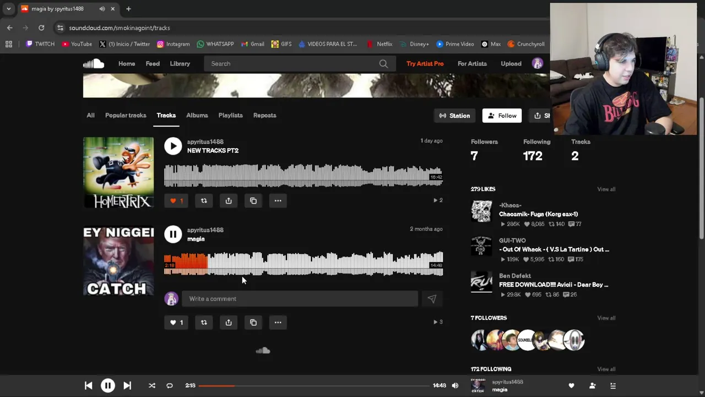Screen dimensions: 705x397
Task: Toggle repeat in the player bar
Action: [x=170, y=386]
